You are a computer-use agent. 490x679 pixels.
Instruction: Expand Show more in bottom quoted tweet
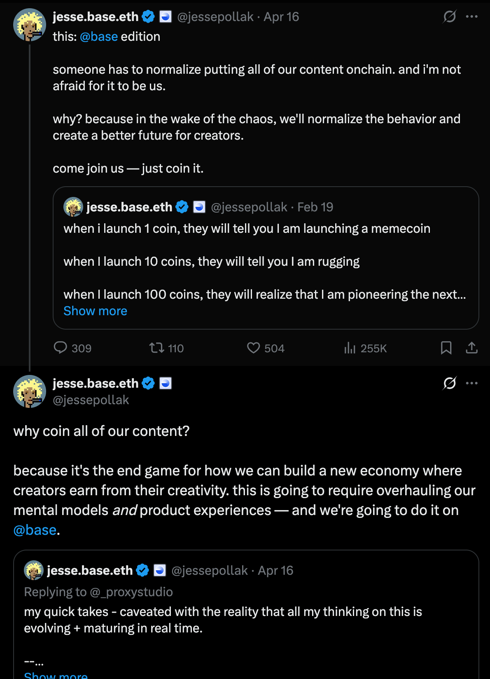pyautogui.click(x=56, y=675)
